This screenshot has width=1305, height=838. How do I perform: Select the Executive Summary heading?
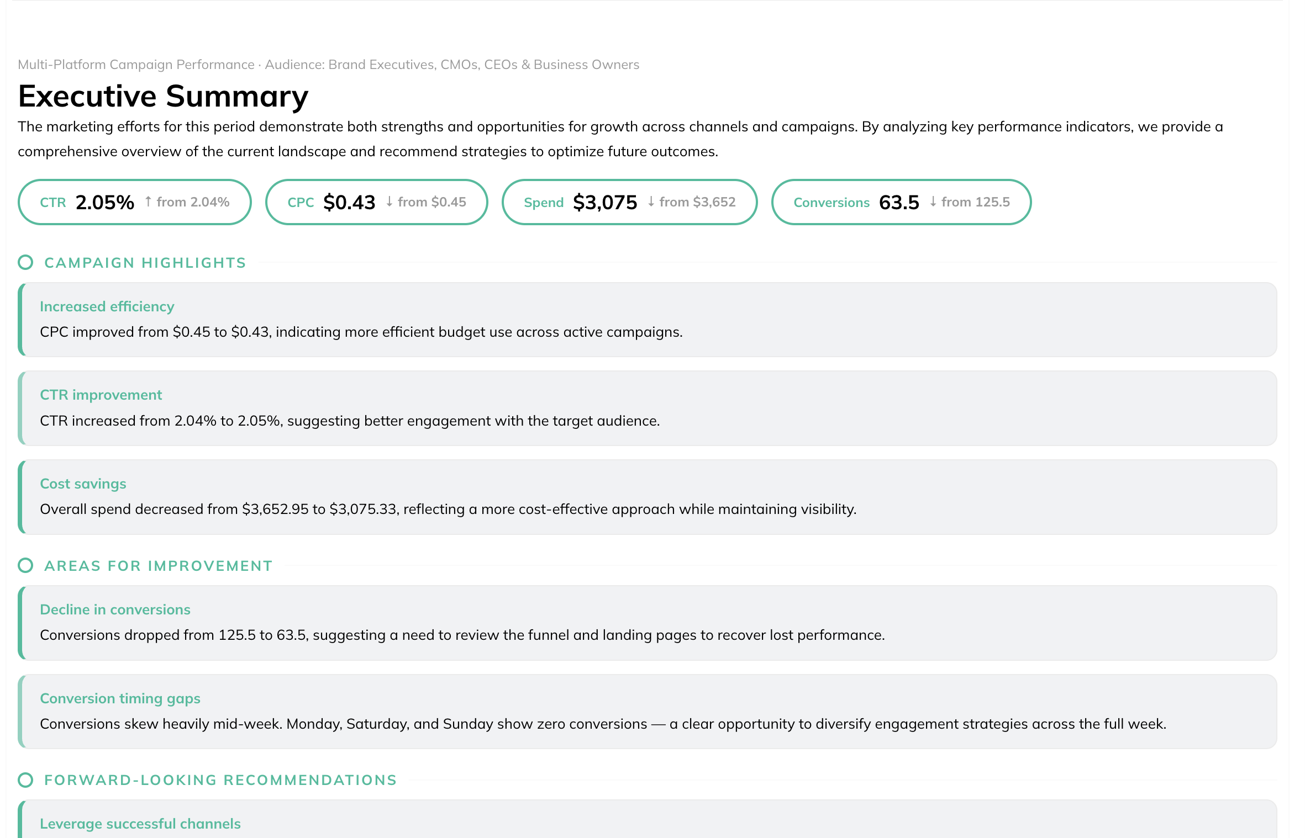(163, 96)
